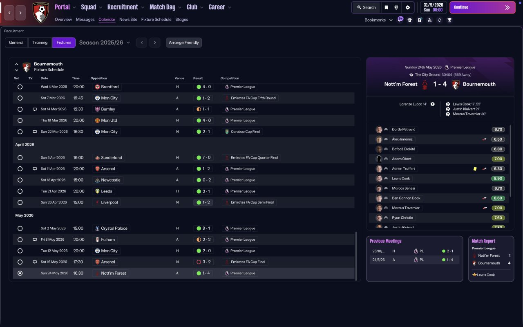The width and height of the screenshot is (523, 327).
Task: Click the star icon next to Lewis Cook in Match Report
Action: [x=474, y=275]
